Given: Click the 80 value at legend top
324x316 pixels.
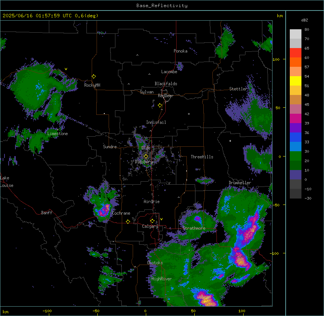Looking at the screenshot, I should (x=307, y=30).
